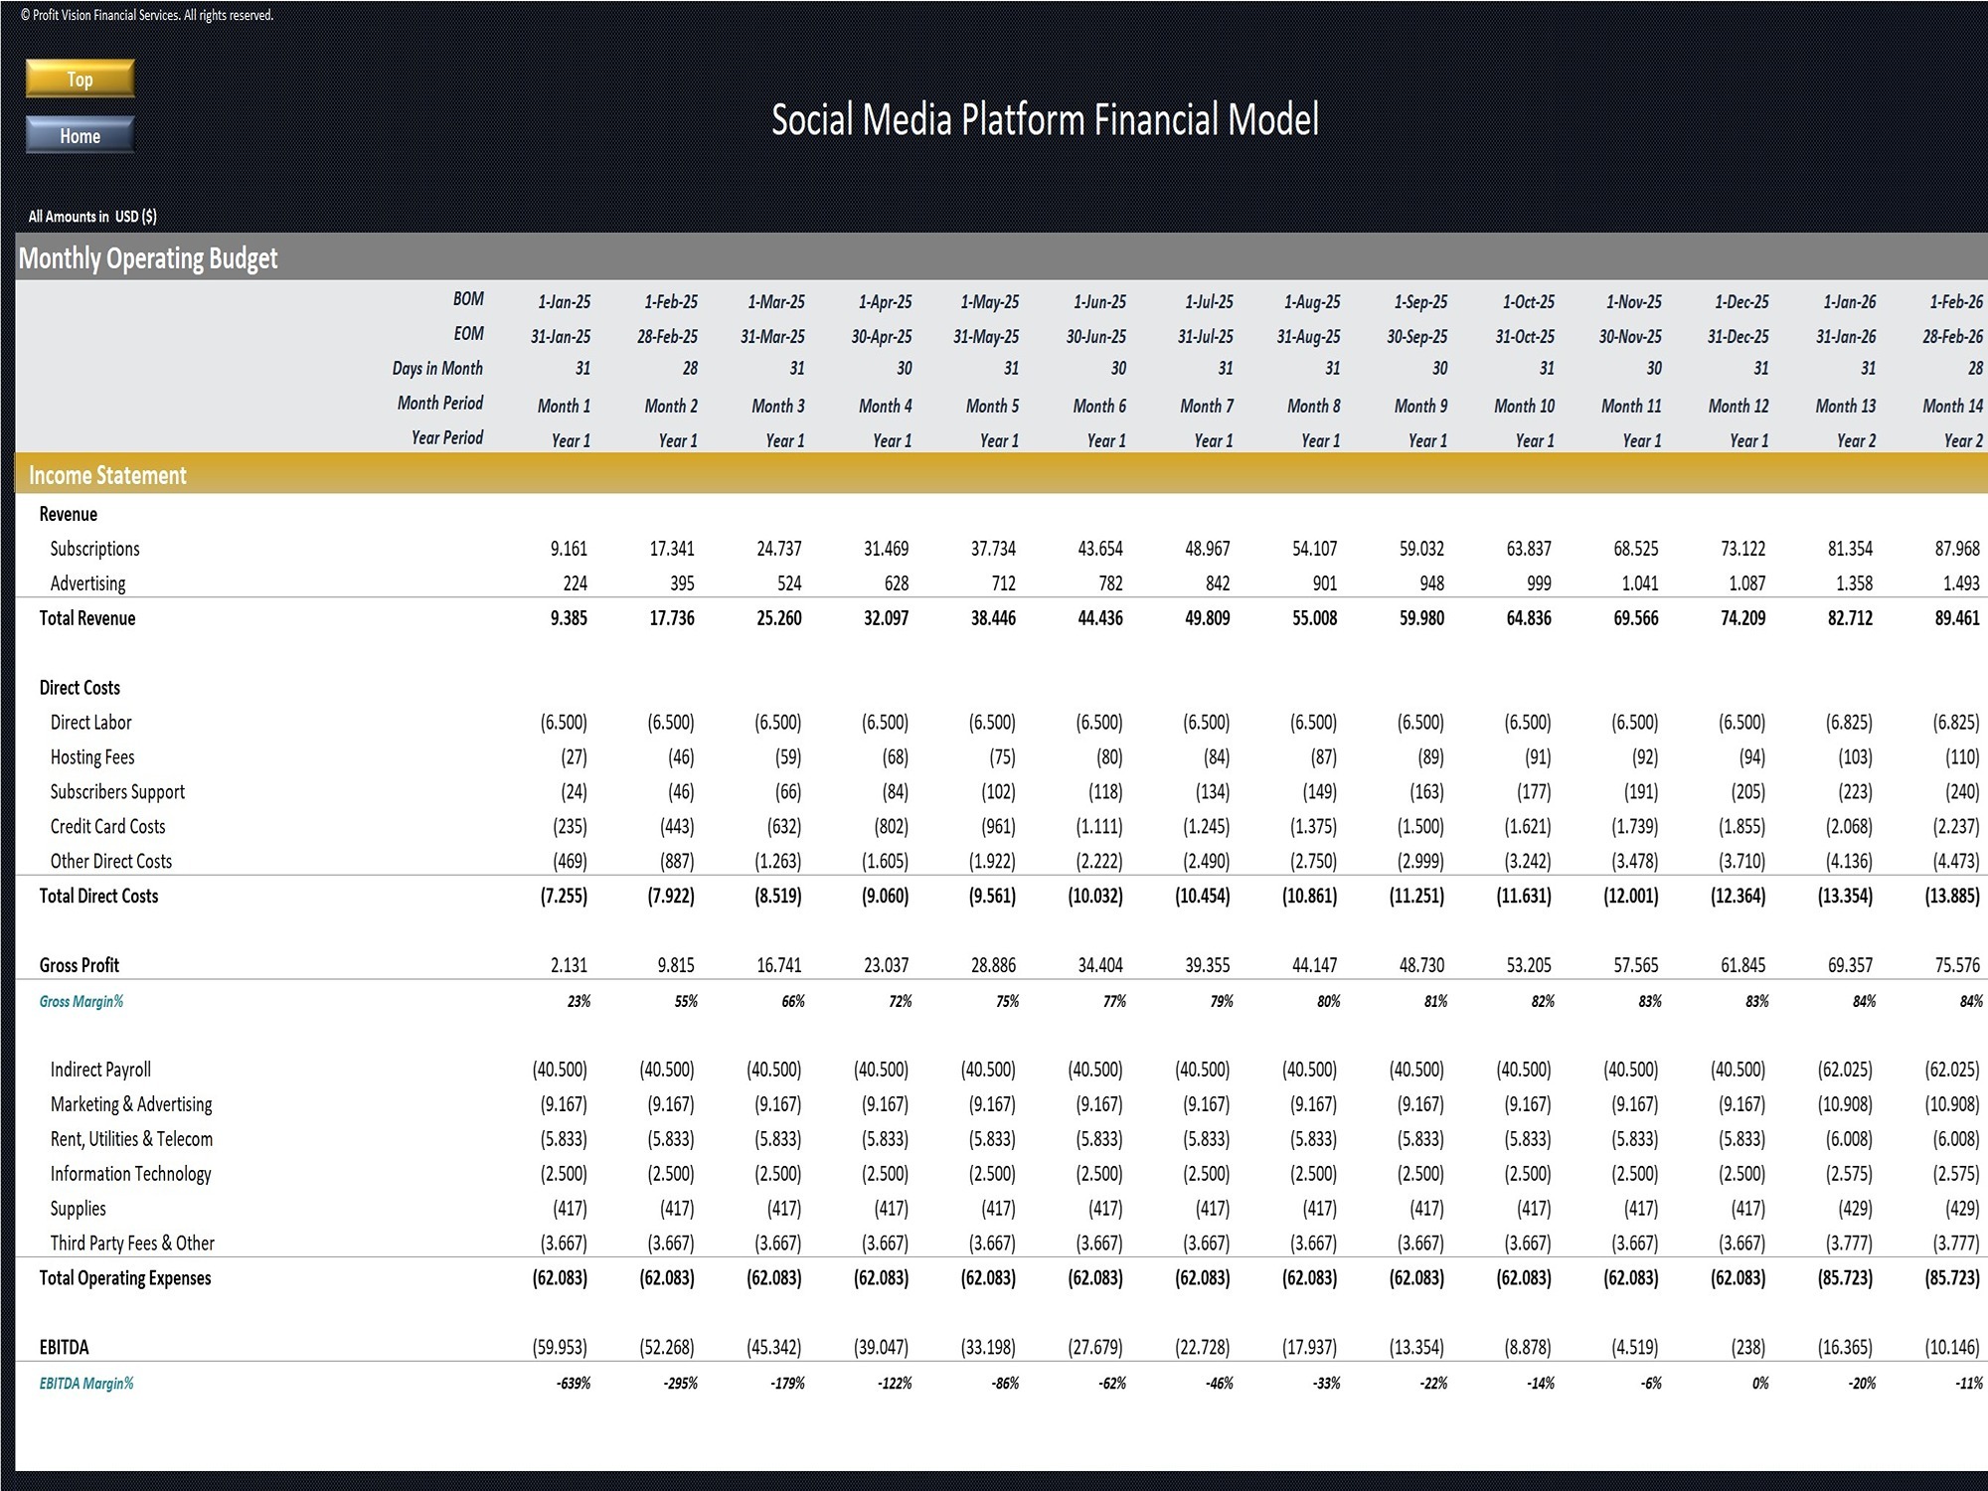Click the Month 12 period header

[1739, 406]
